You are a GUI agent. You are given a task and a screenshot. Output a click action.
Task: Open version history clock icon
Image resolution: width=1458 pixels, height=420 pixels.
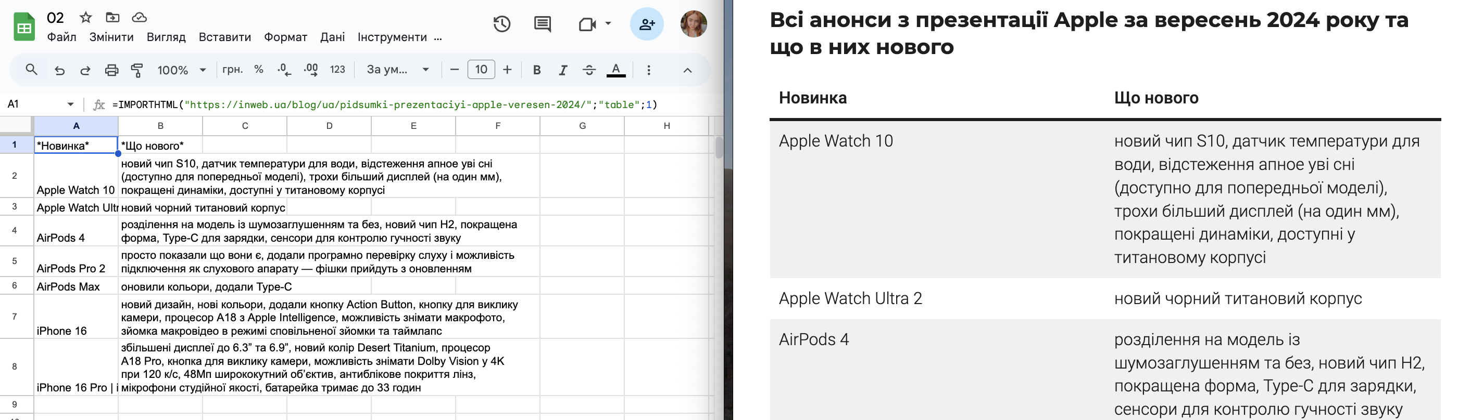click(501, 24)
